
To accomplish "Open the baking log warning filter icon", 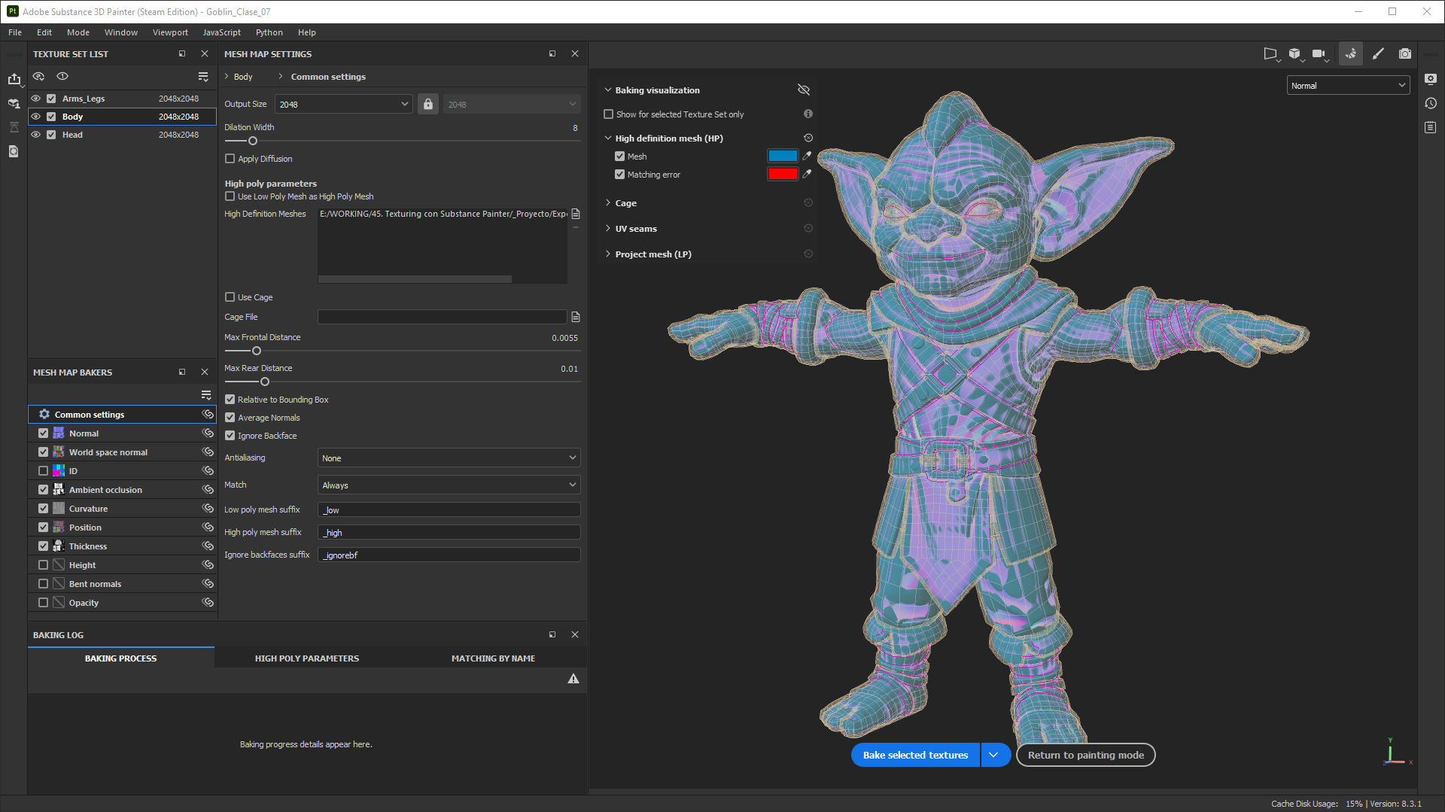I will pyautogui.click(x=573, y=679).
